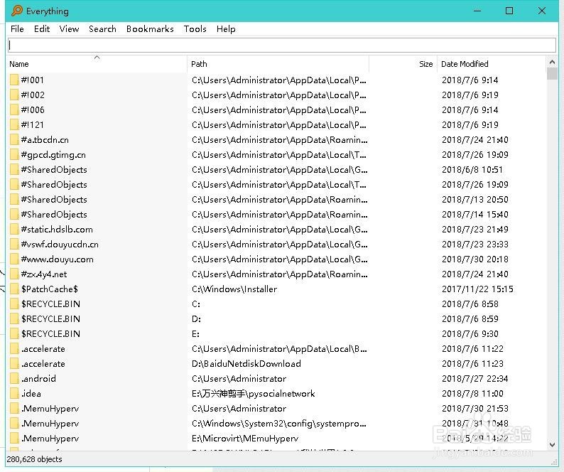Click the D:\BaiduNetdiskDownload path cell
The image size is (564, 472).
[246, 364]
